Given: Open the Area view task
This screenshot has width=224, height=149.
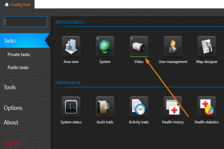Looking at the screenshot, I should pyautogui.click(x=71, y=47).
